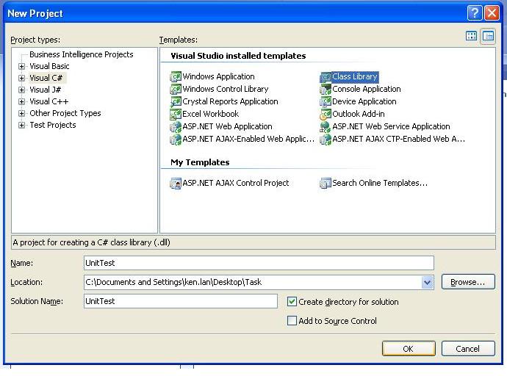Click 'Crystal Reports Application' label

tap(230, 101)
